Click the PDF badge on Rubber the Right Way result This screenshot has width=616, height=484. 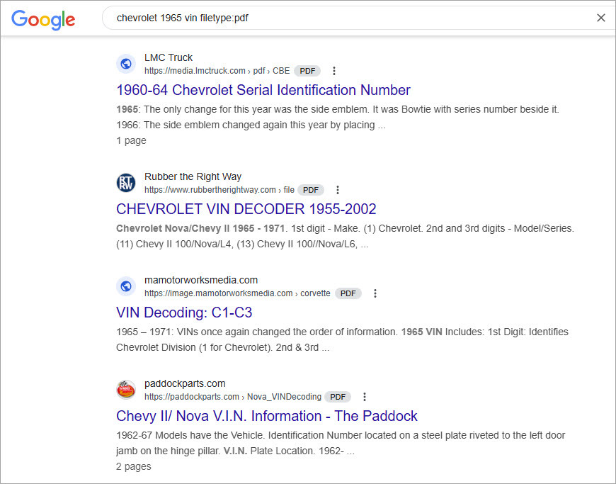coord(311,190)
